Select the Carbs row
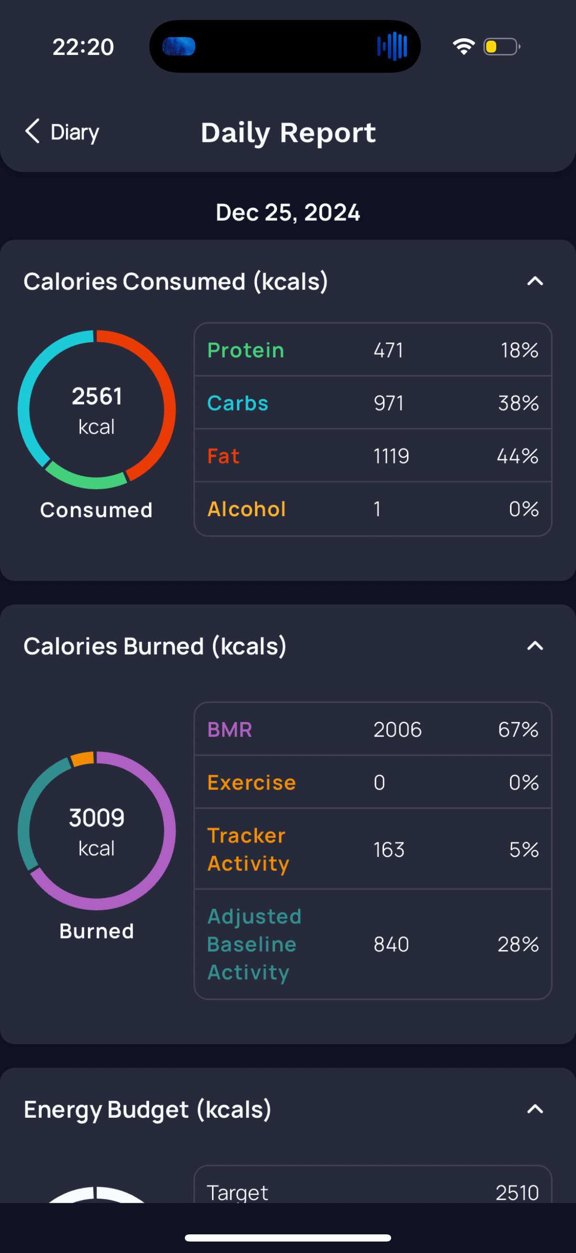The height and width of the screenshot is (1253, 576). pyautogui.click(x=373, y=403)
